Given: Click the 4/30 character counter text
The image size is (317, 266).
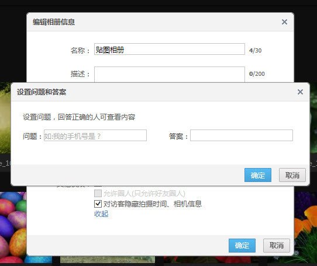Looking at the screenshot, I should (x=256, y=50).
